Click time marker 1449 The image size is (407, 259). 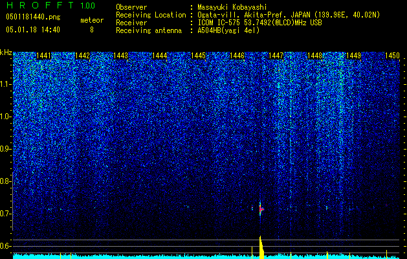(353, 56)
